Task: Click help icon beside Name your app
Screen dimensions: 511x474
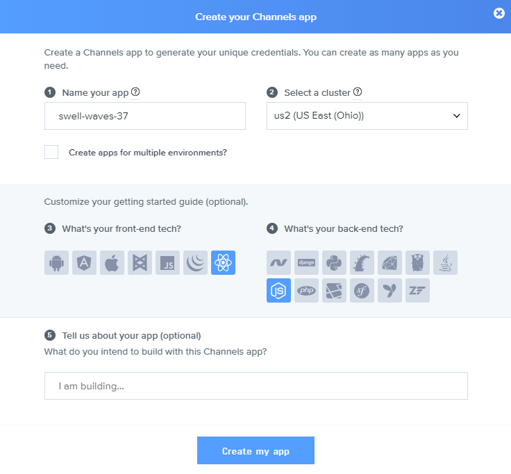Action: [135, 92]
